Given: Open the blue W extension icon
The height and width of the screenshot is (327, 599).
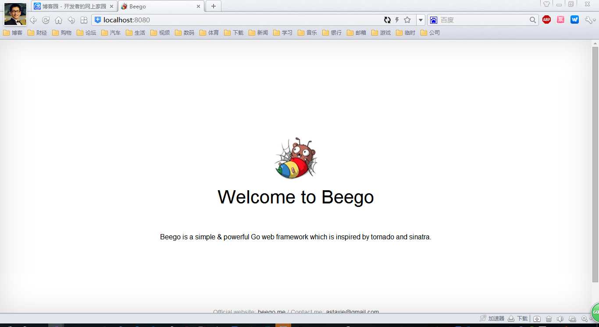Looking at the screenshot, I should pos(574,20).
